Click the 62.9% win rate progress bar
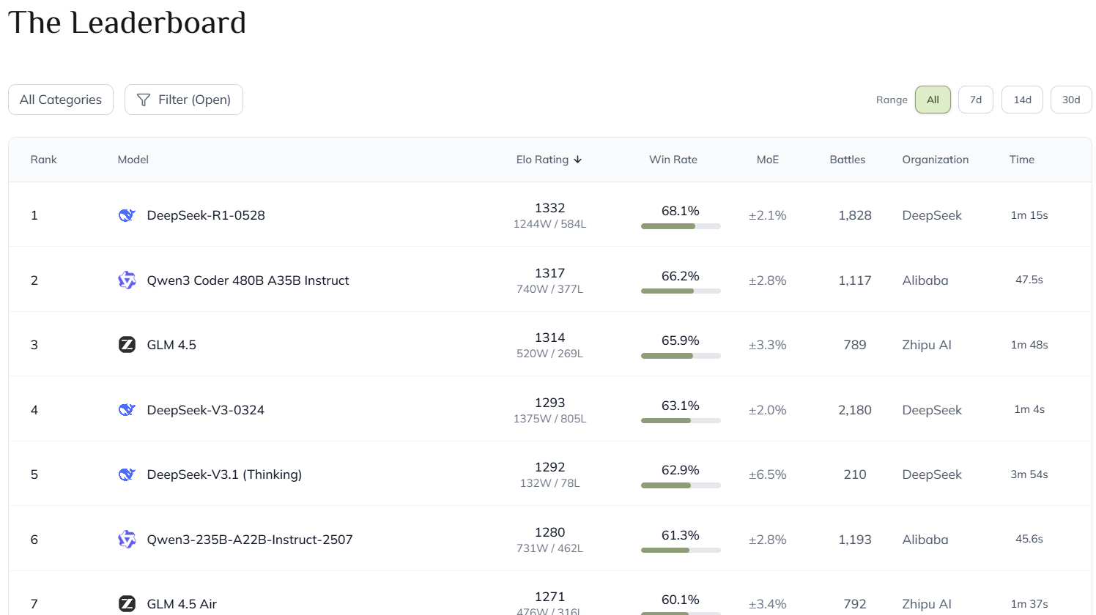 (x=681, y=485)
